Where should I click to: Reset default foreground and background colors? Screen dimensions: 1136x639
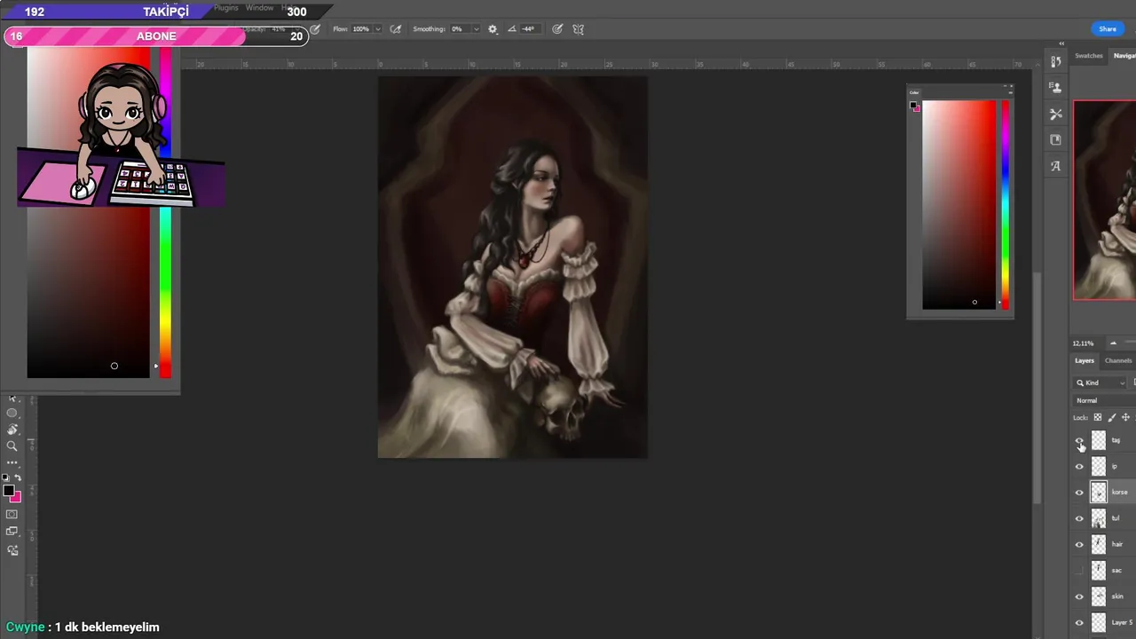point(7,478)
